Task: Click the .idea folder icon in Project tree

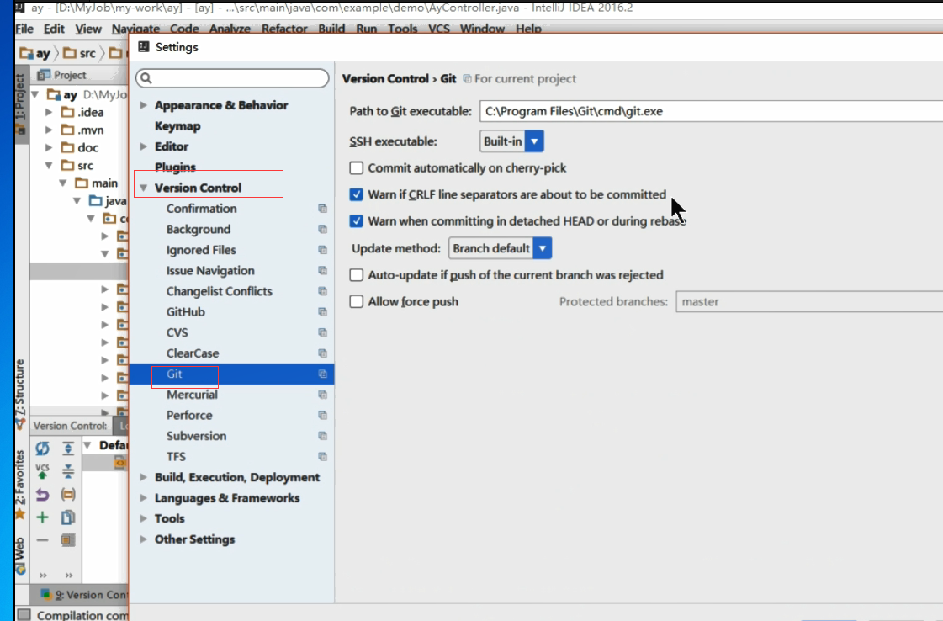Action: coord(68,113)
